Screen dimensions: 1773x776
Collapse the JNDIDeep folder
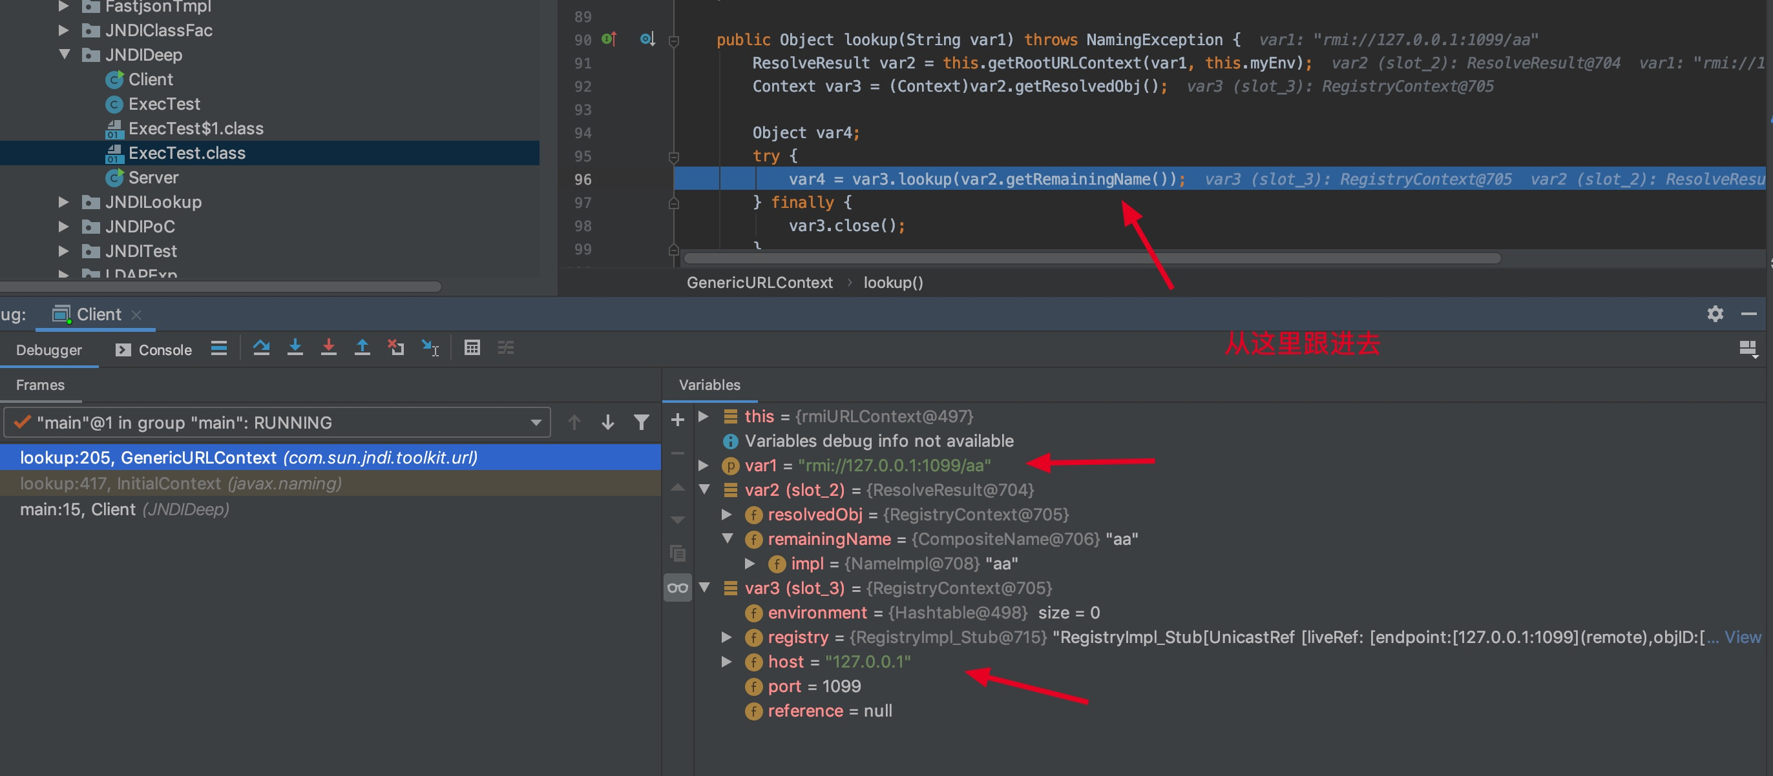click(65, 54)
